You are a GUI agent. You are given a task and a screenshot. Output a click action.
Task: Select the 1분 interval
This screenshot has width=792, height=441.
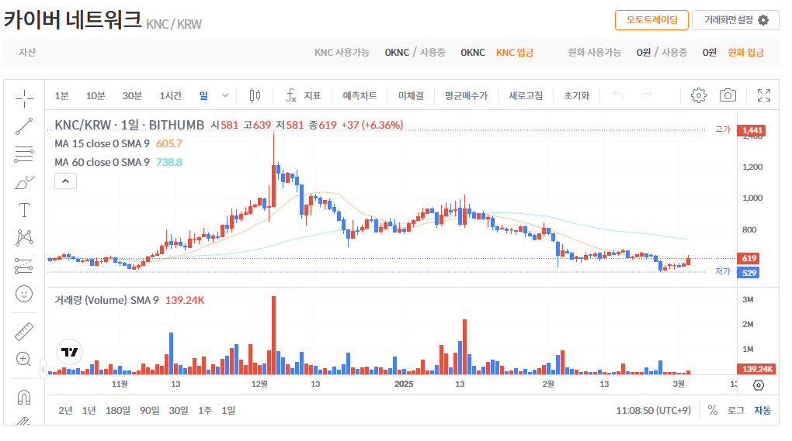tap(61, 95)
